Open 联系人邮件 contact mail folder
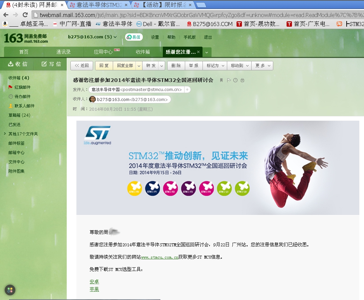This screenshot has width=364, height=300. [x=22, y=106]
